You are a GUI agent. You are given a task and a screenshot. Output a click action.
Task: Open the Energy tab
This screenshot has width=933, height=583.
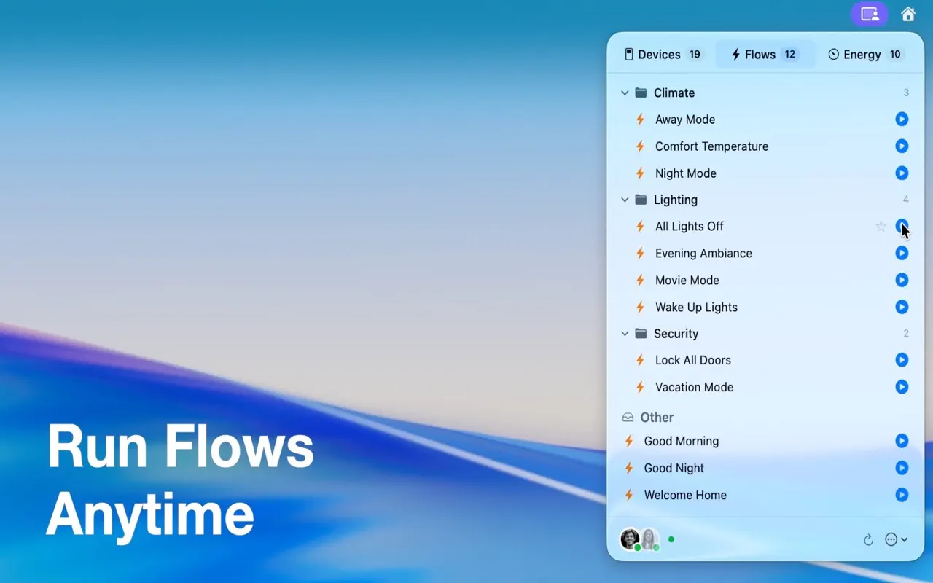coord(865,55)
